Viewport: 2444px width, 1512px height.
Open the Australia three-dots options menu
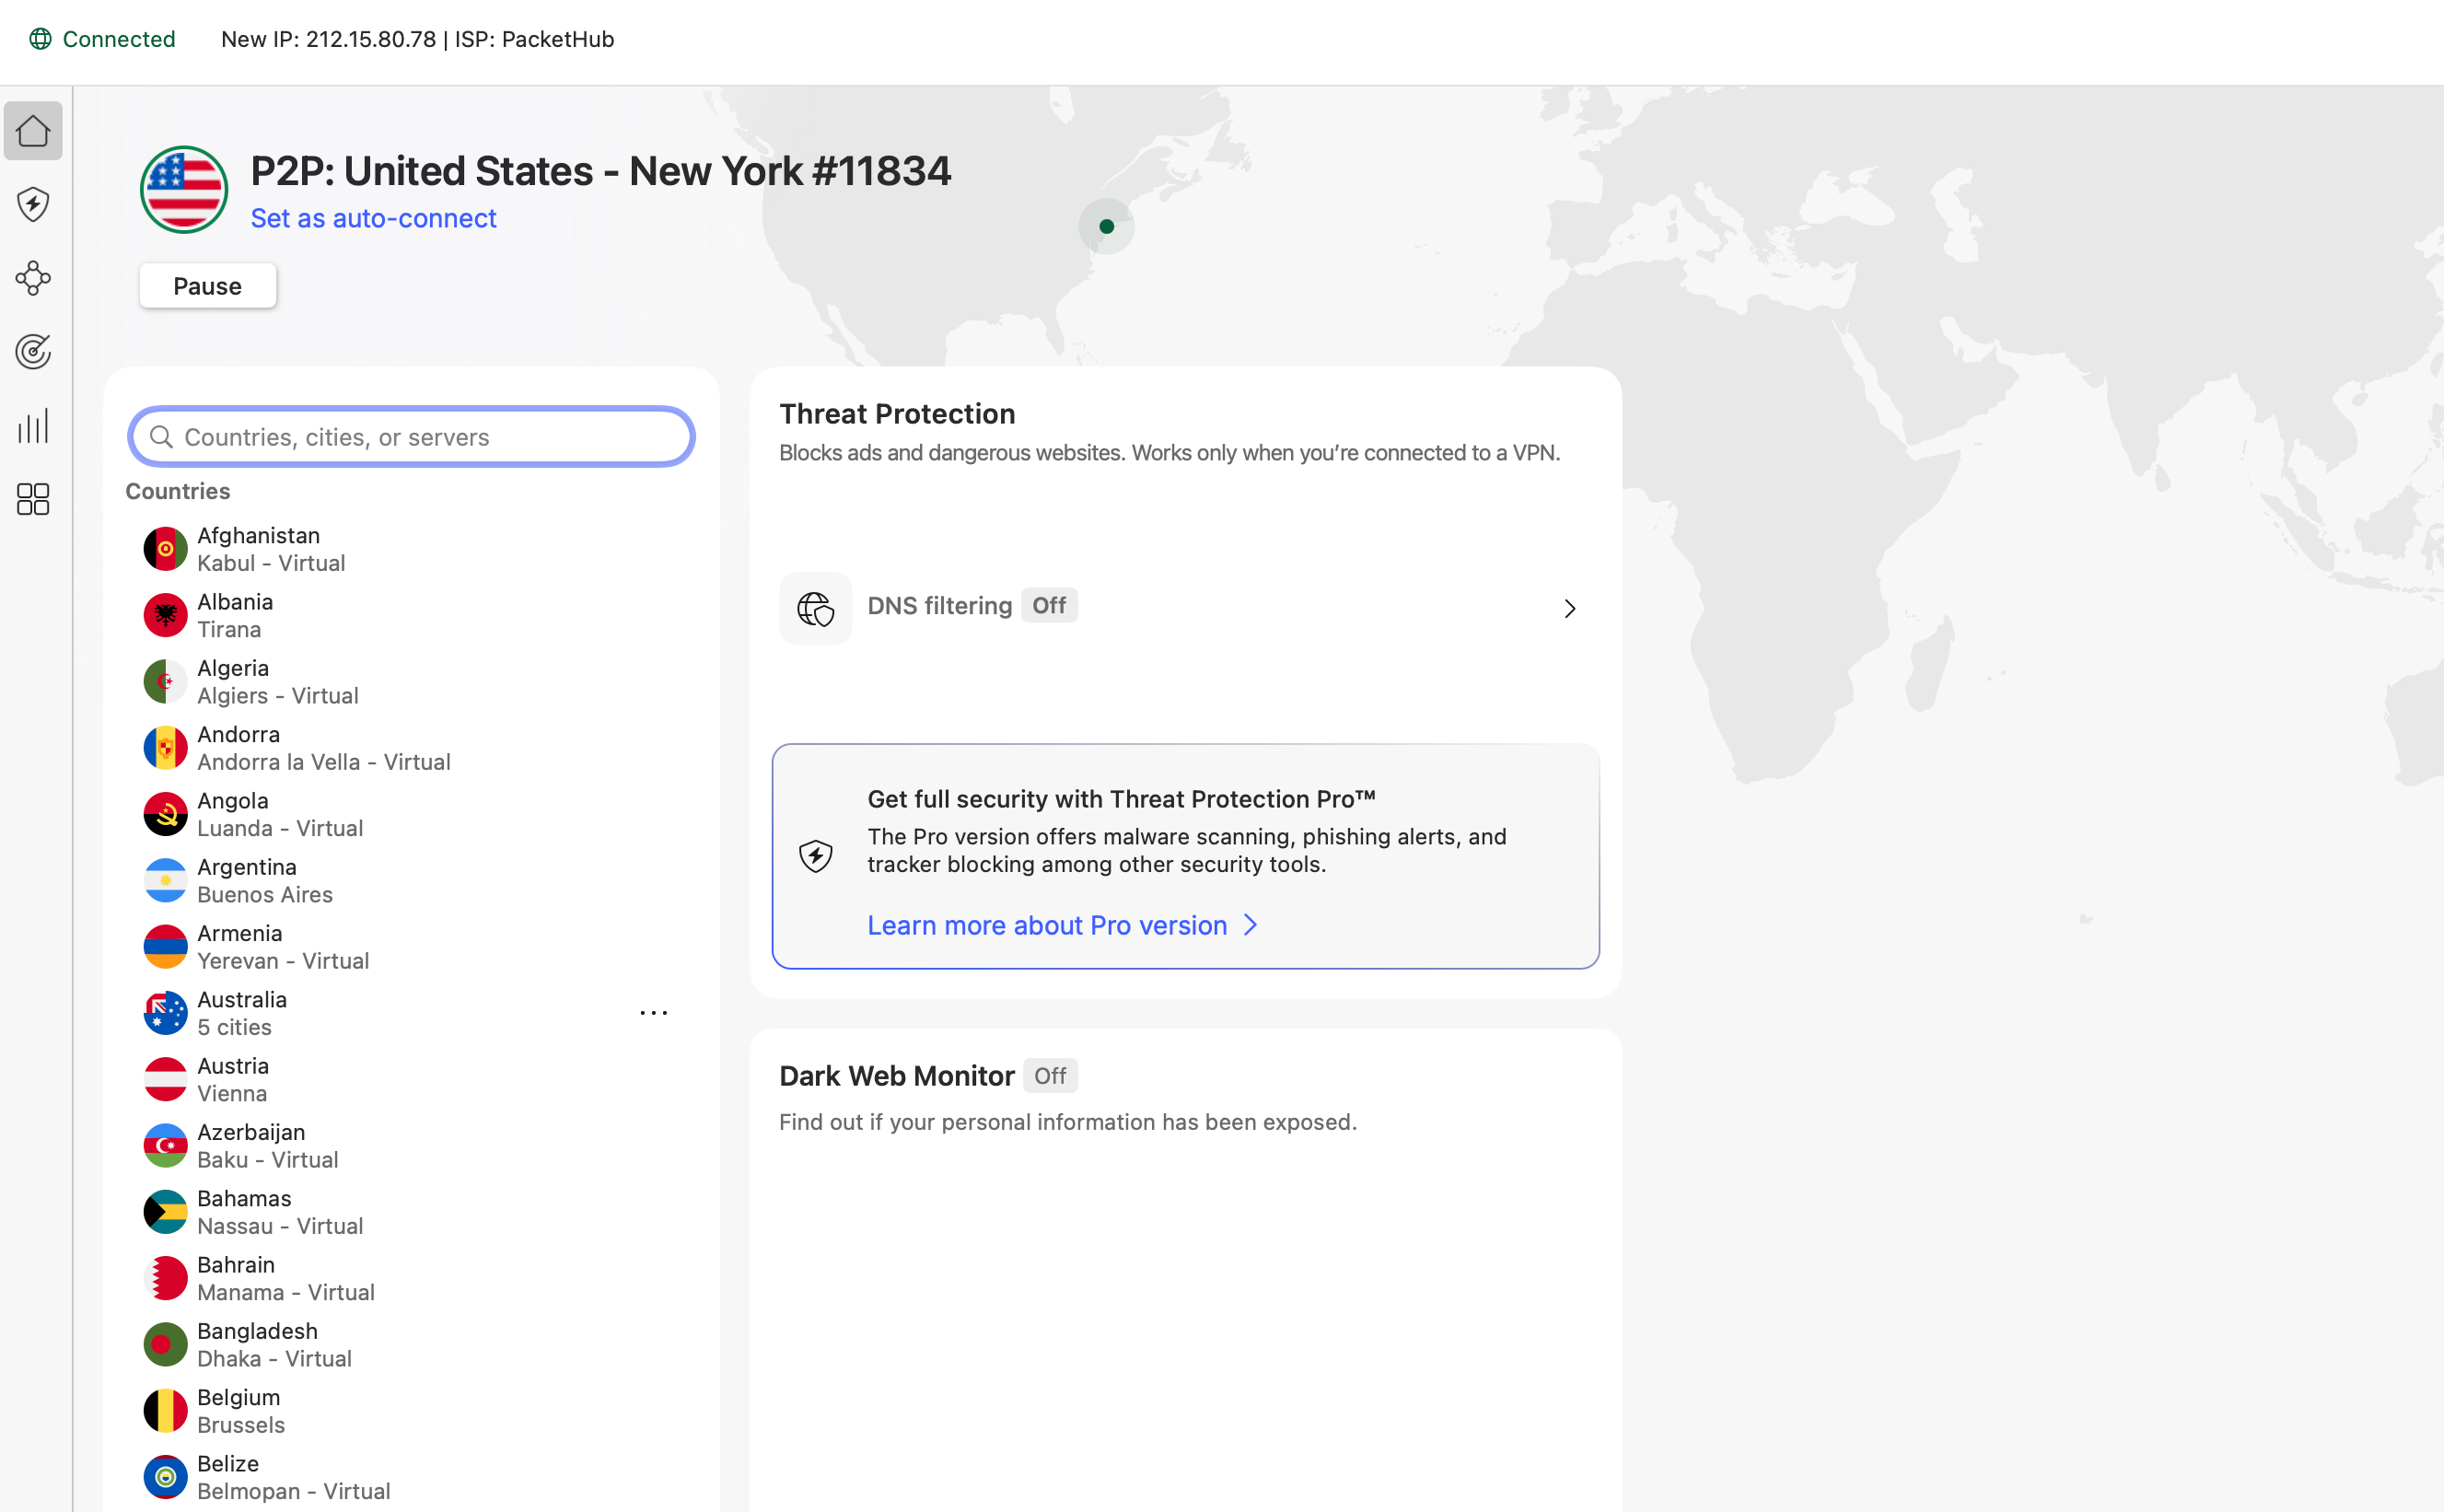point(653,1013)
